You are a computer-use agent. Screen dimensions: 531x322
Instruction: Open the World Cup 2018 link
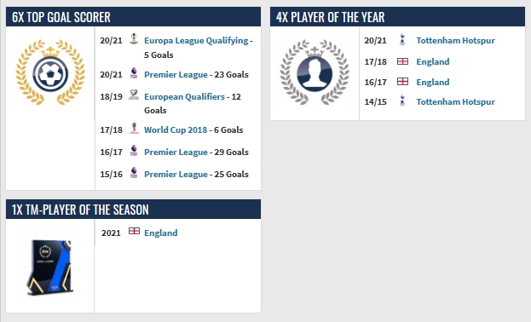coord(176,130)
